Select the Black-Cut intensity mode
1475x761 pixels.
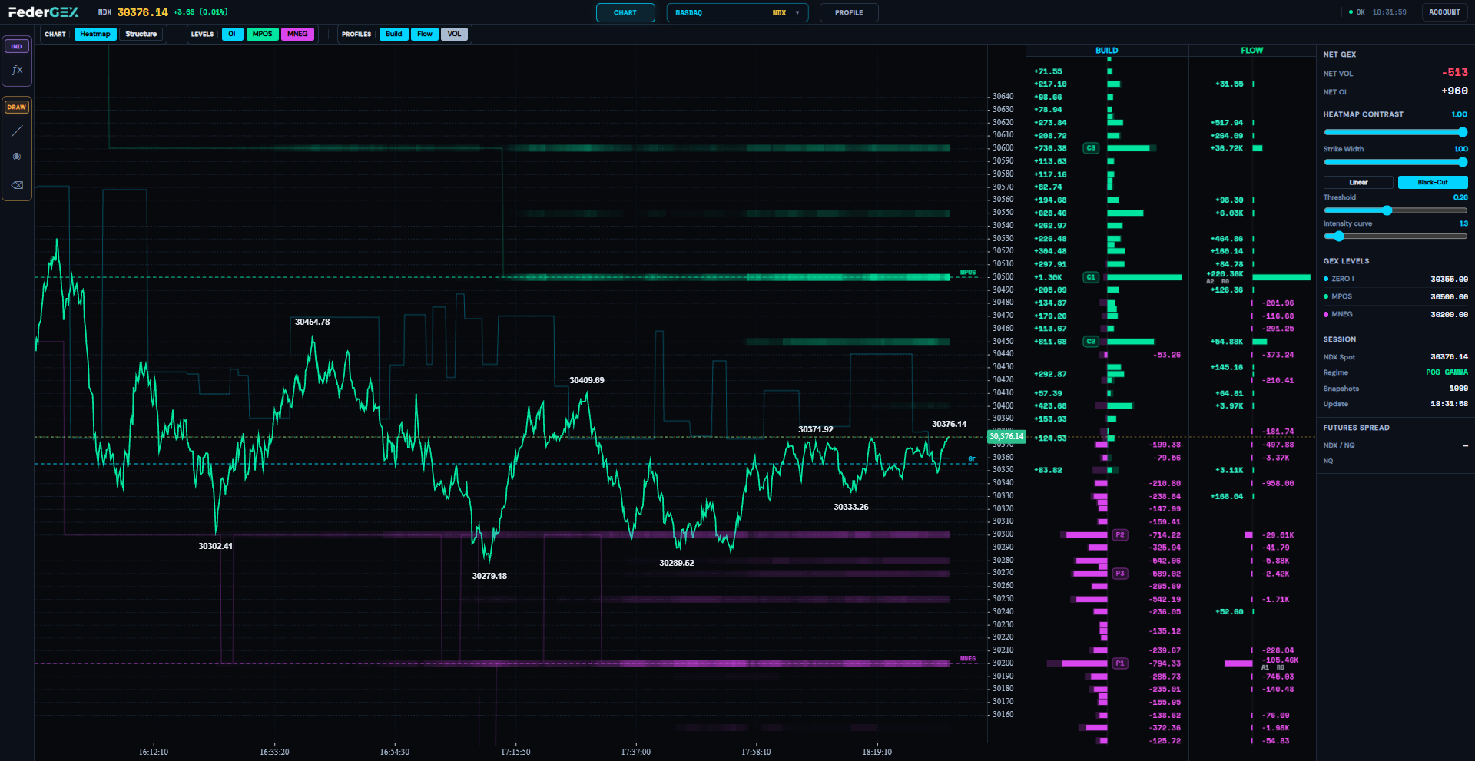coord(1433,183)
